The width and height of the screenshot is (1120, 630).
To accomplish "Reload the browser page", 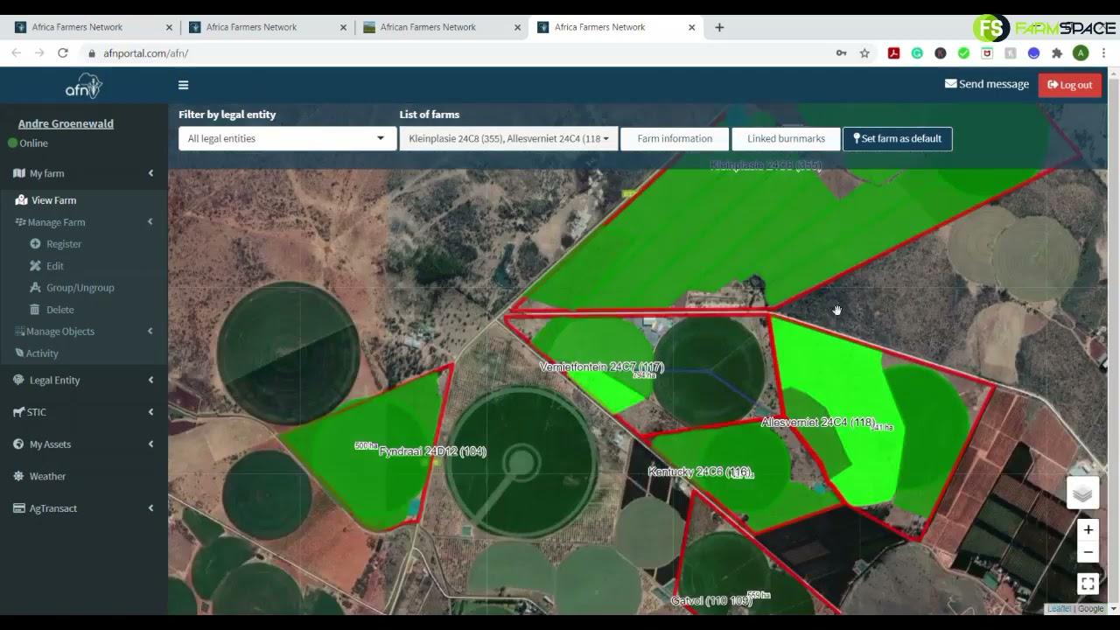I will tap(63, 53).
